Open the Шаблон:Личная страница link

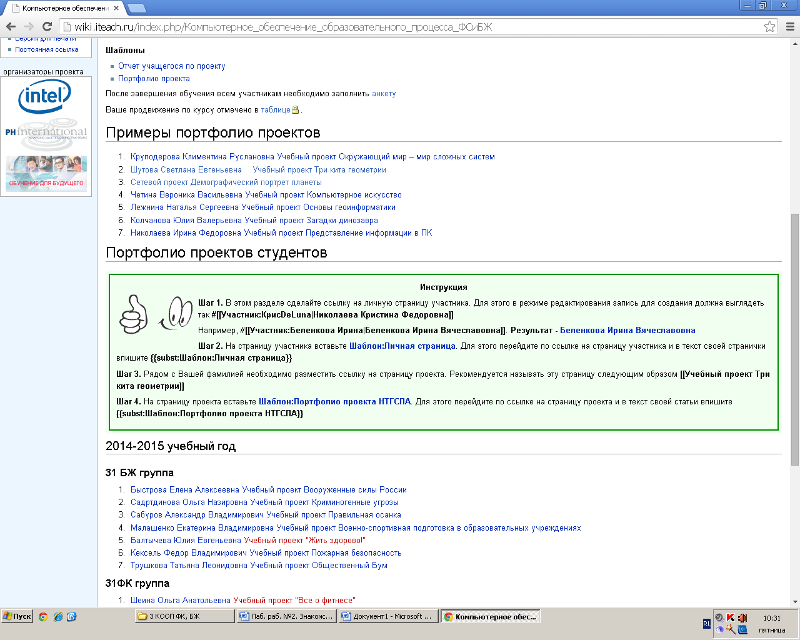[402, 346]
